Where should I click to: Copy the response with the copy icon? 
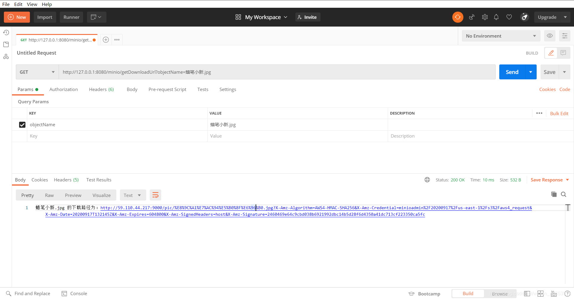pyautogui.click(x=554, y=195)
